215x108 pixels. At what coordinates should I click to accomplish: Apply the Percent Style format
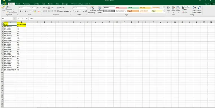[x=77, y=11]
